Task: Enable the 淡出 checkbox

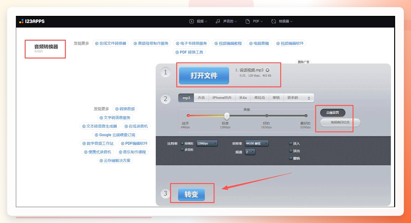Action: click(x=291, y=151)
